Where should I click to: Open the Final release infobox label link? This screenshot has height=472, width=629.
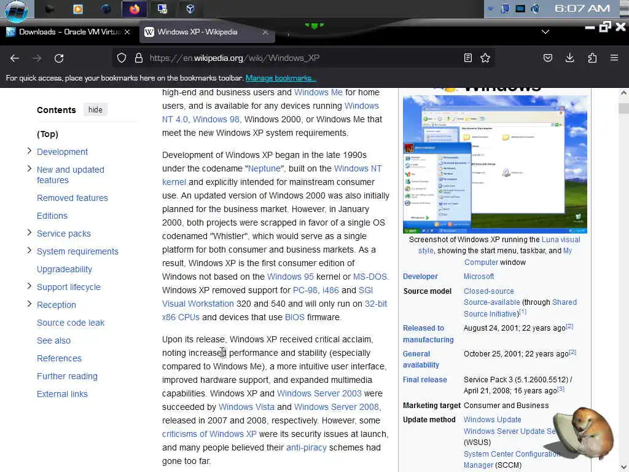click(425, 380)
